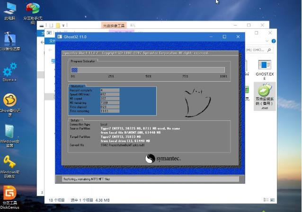Minimize the Ghost32 11.0 window
This screenshot has width=302, height=212.
211,36
